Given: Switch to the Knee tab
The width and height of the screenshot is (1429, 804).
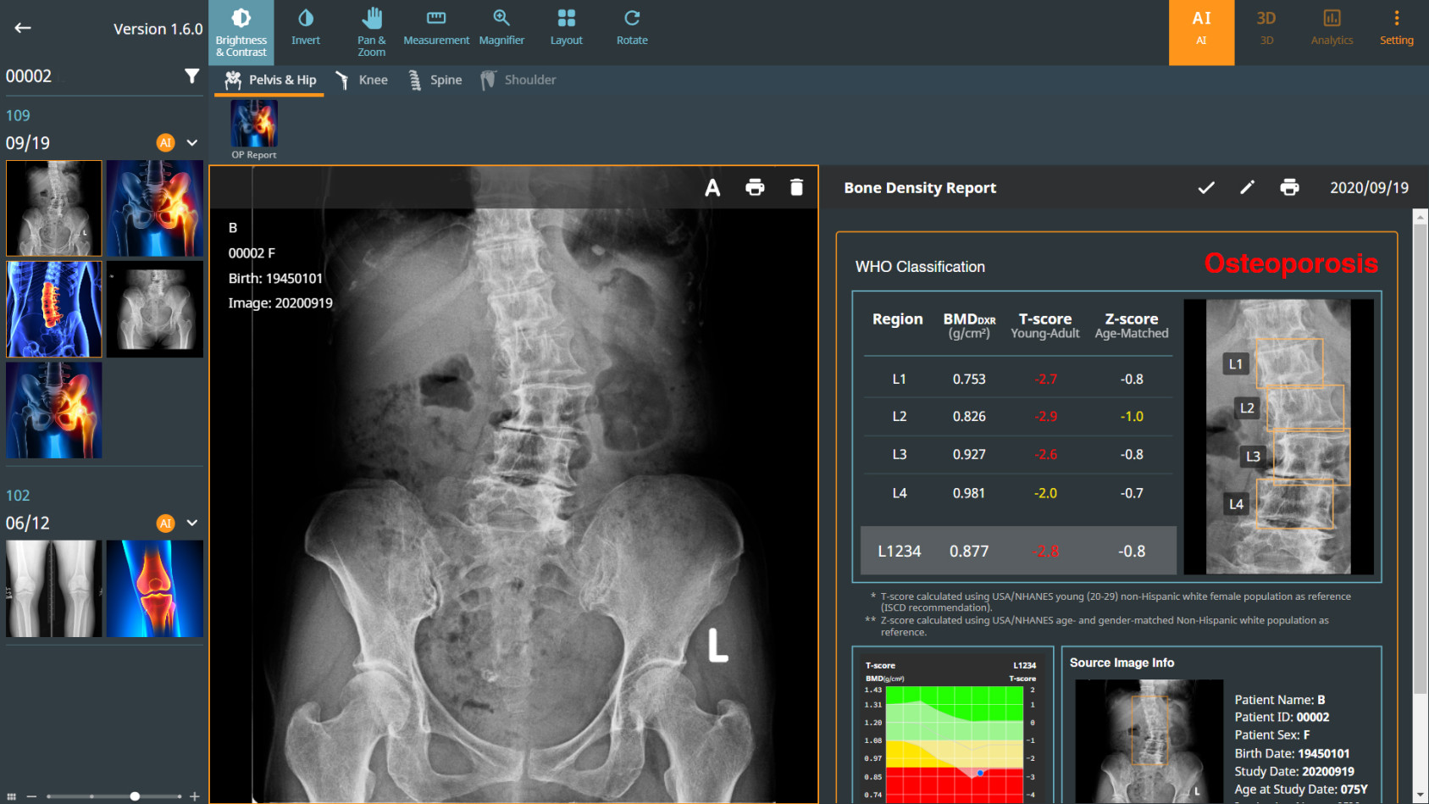Looking at the screenshot, I should tap(362, 80).
